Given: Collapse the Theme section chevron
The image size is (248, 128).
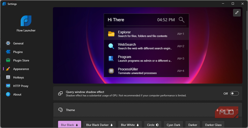Looking at the screenshot, I should [x=237, y=110].
